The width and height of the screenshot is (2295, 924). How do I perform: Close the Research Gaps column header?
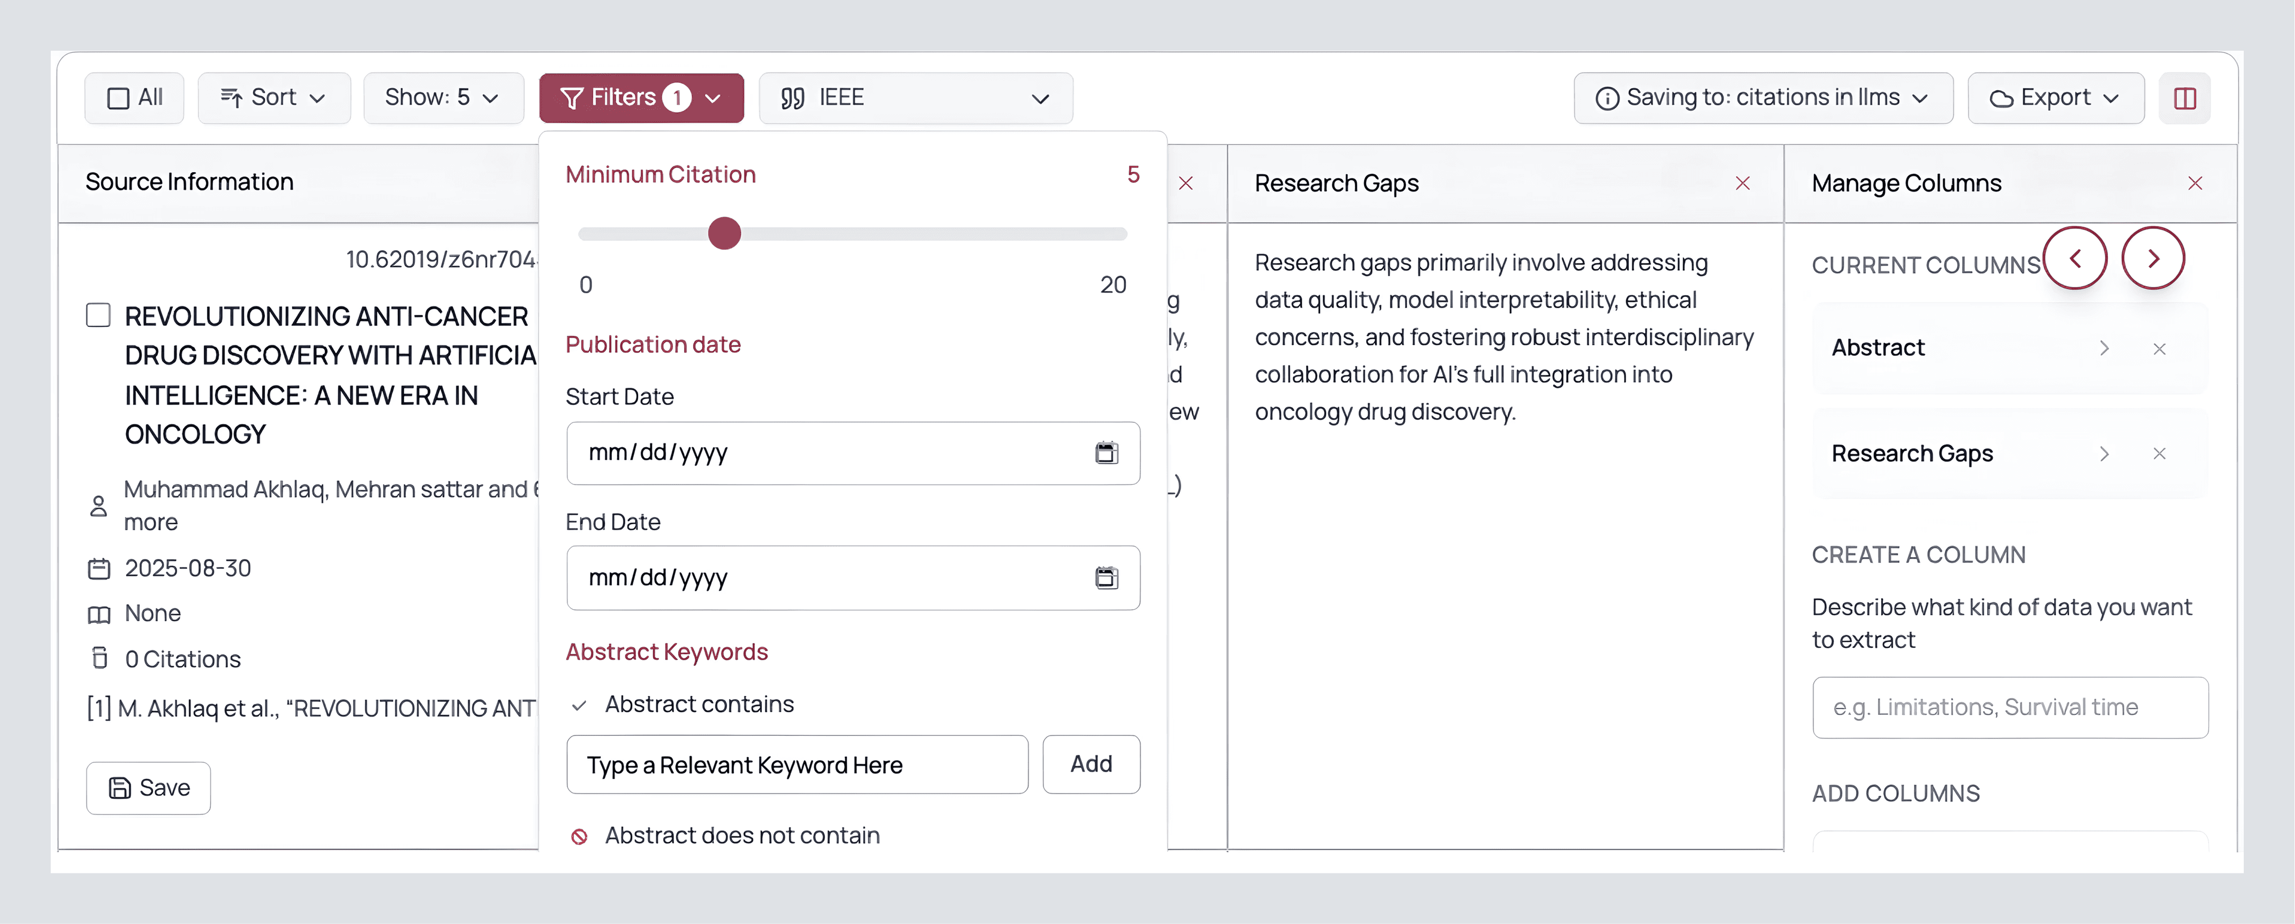point(1742,183)
